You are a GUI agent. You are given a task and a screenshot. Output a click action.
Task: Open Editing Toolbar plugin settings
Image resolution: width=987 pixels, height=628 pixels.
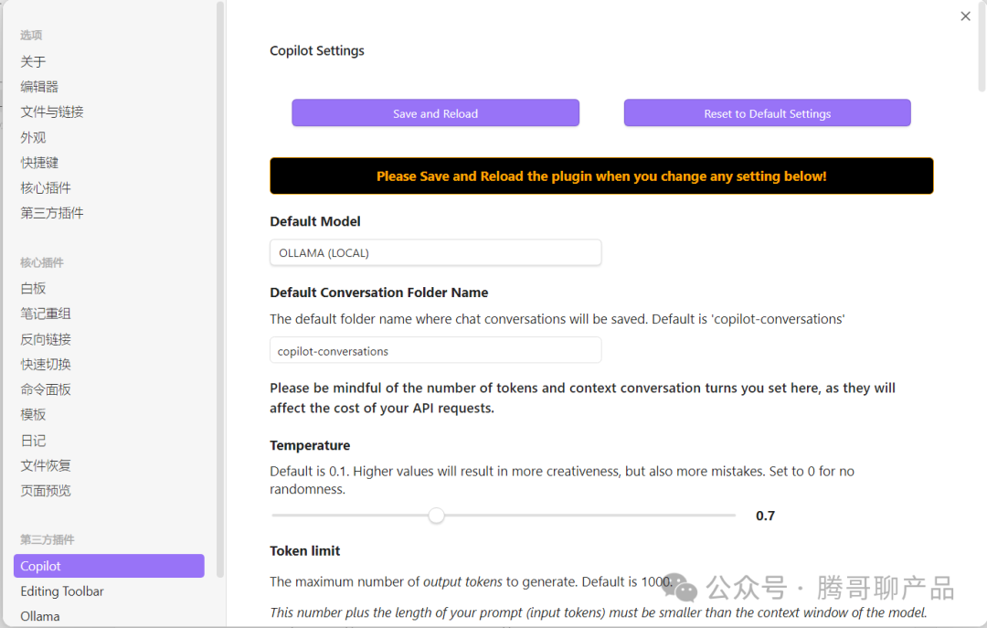[62, 591]
